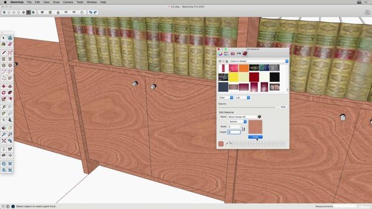
Task: Select the Scale tool
Action: tap(3, 99)
